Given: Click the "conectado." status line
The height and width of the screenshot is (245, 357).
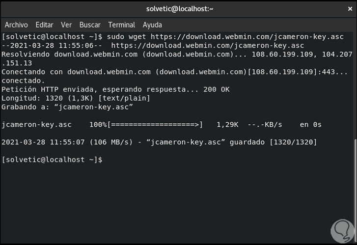Looking at the screenshot, I should (x=24, y=81).
